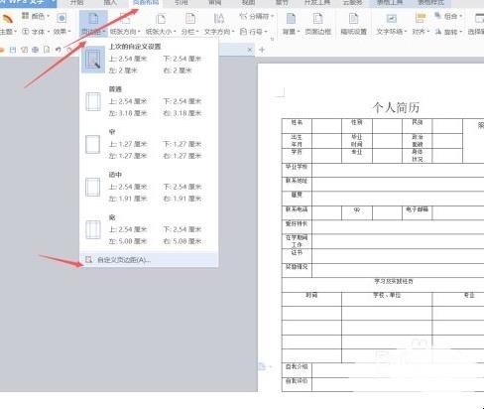Click the print icon in quick access toolbar
This screenshot has height=409, width=484.
pyautogui.click(x=35, y=50)
